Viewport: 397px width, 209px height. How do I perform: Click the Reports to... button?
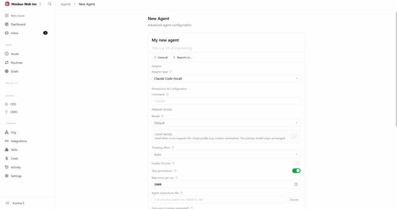tap(182, 57)
